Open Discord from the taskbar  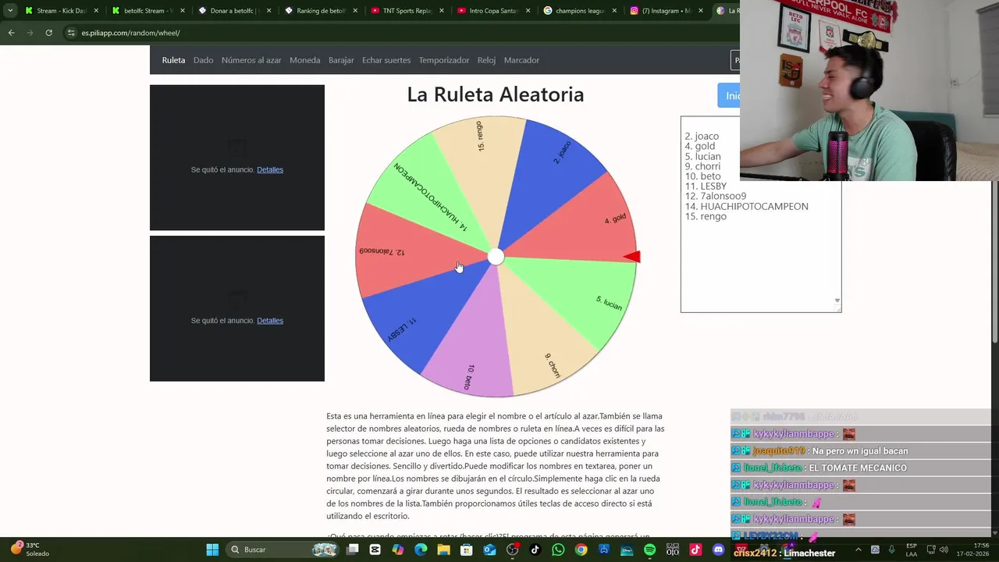point(719,550)
